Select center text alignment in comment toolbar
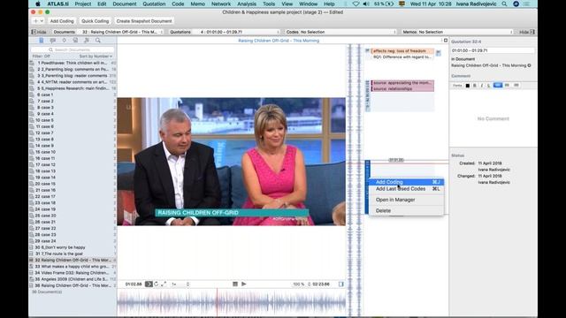The image size is (566, 318). pyautogui.click(x=507, y=85)
